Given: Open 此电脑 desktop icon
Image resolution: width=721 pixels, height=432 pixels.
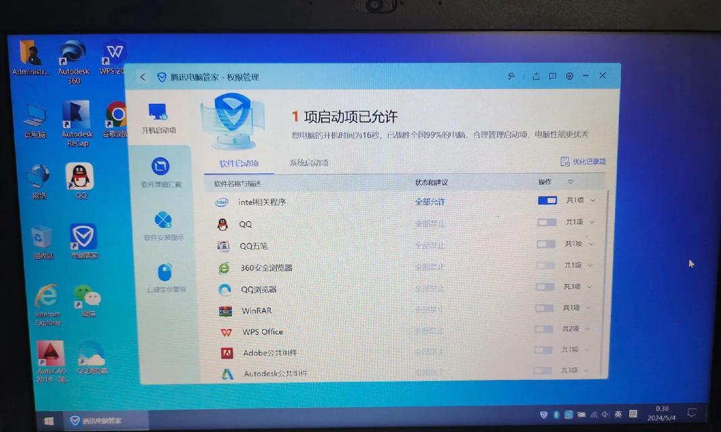Looking at the screenshot, I should 35,122.
